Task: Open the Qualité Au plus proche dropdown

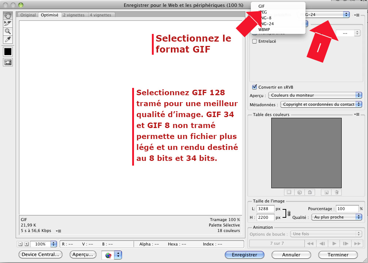Action: coord(336,217)
